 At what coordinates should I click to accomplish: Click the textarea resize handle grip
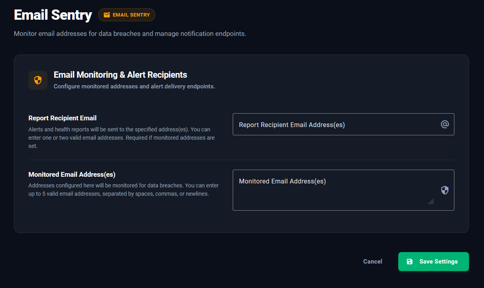pos(431,201)
